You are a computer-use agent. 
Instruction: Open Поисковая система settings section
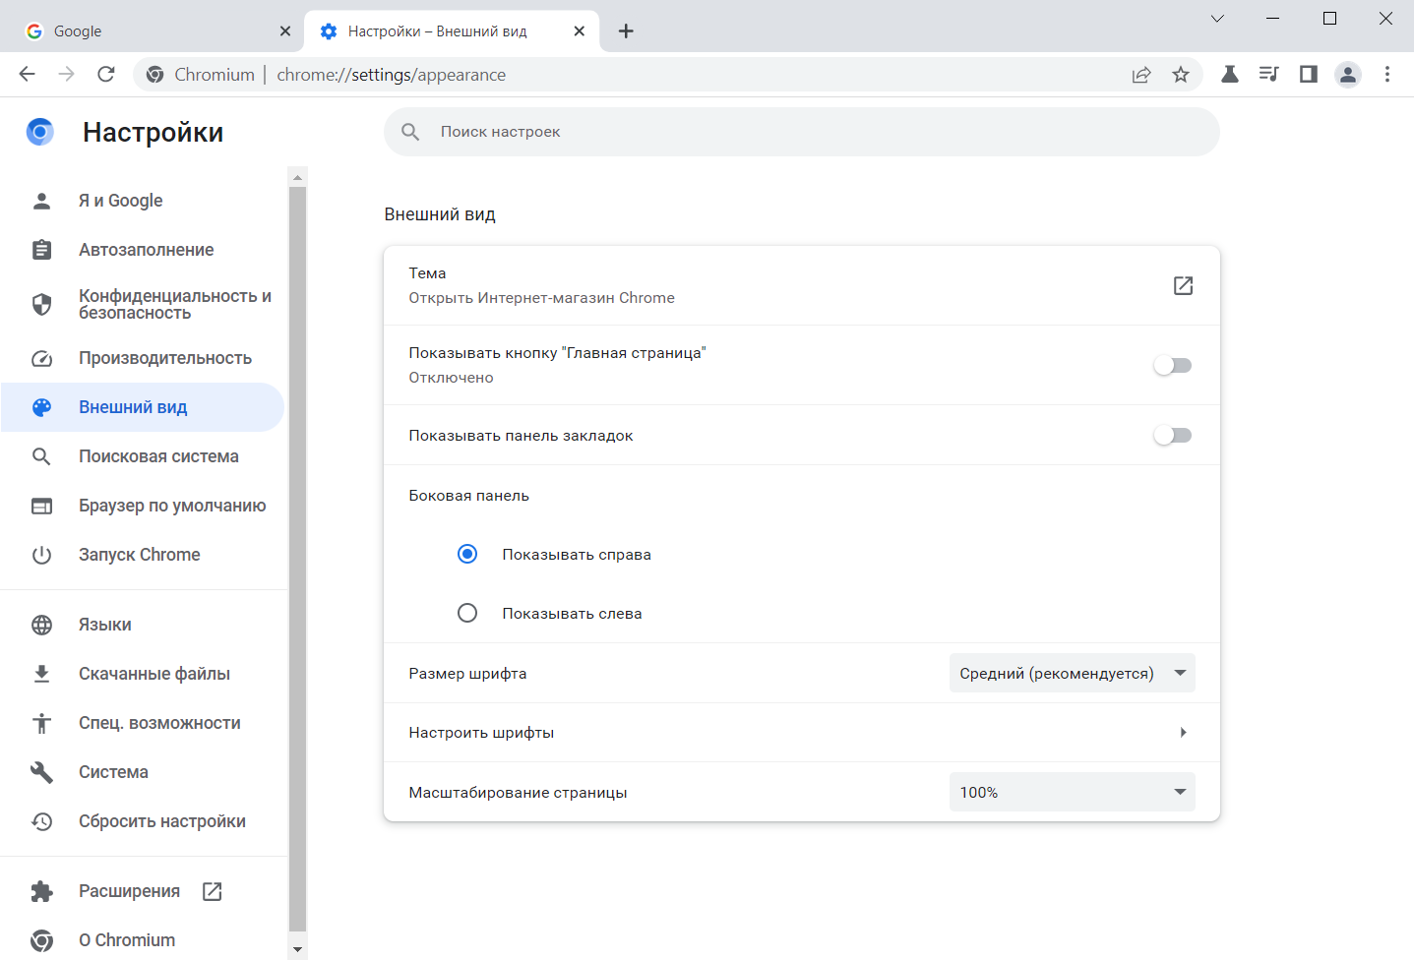(143, 456)
